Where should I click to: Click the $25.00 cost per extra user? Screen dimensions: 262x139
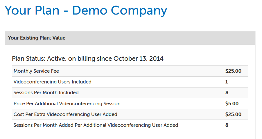click(233, 114)
